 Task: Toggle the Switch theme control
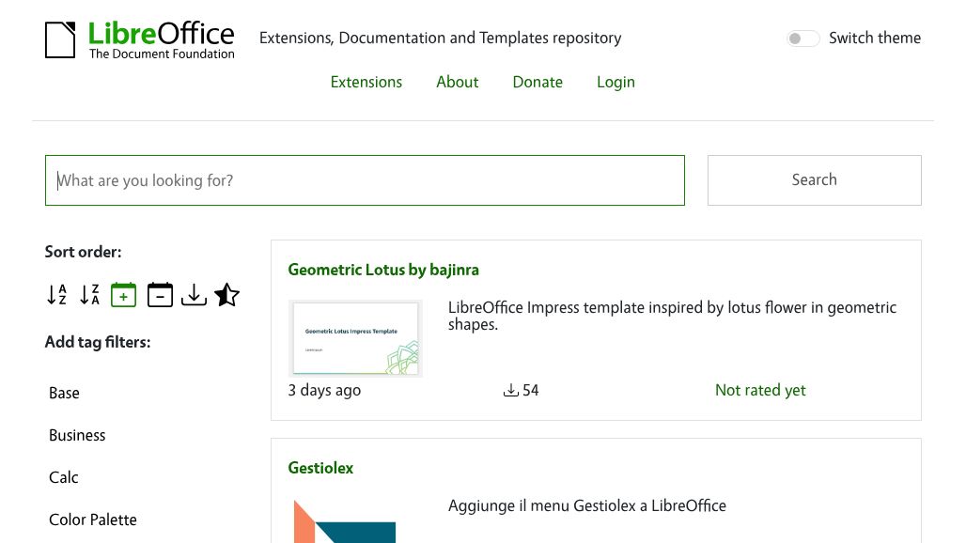click(802, 38)
